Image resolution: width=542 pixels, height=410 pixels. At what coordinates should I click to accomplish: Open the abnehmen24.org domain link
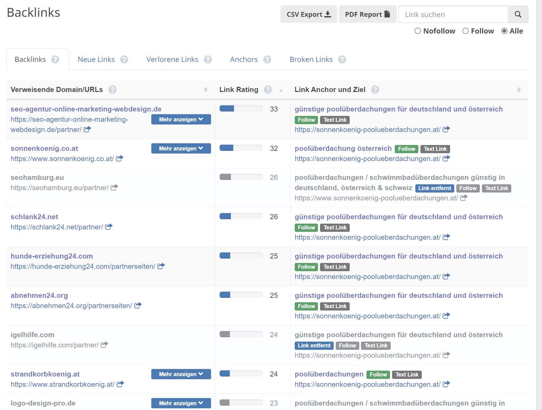39,295
